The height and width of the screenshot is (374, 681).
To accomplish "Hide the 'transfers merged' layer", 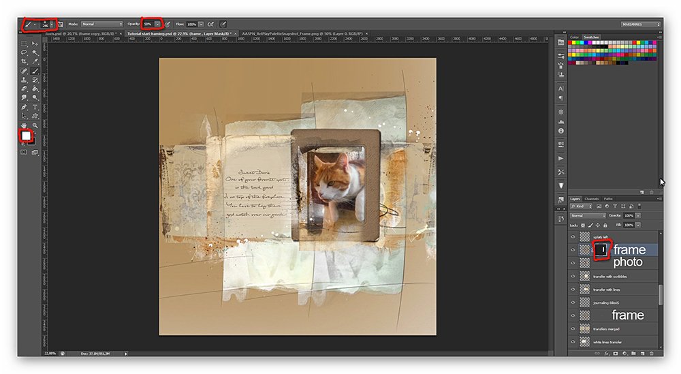I will pyautogui.click(x=573, y=329).
